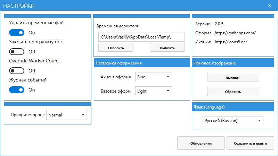Click Сохранить и выйти button
This screenshot has height=156, width=278.
click(x=250, y=143)
